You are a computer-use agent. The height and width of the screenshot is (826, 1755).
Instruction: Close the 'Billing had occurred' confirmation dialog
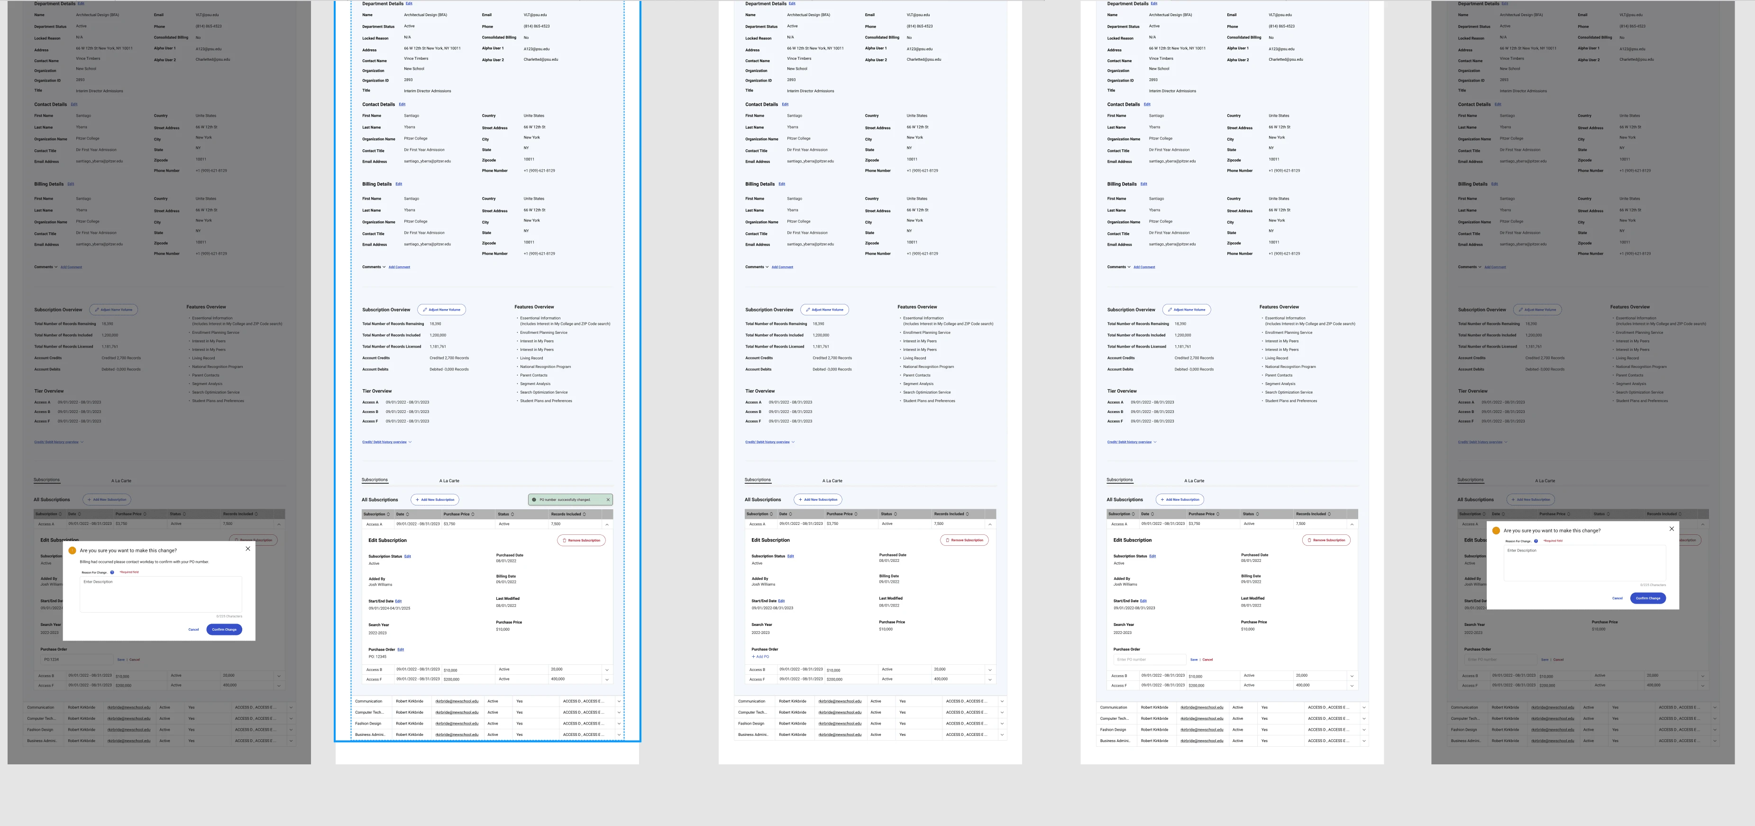coord(247,549)
